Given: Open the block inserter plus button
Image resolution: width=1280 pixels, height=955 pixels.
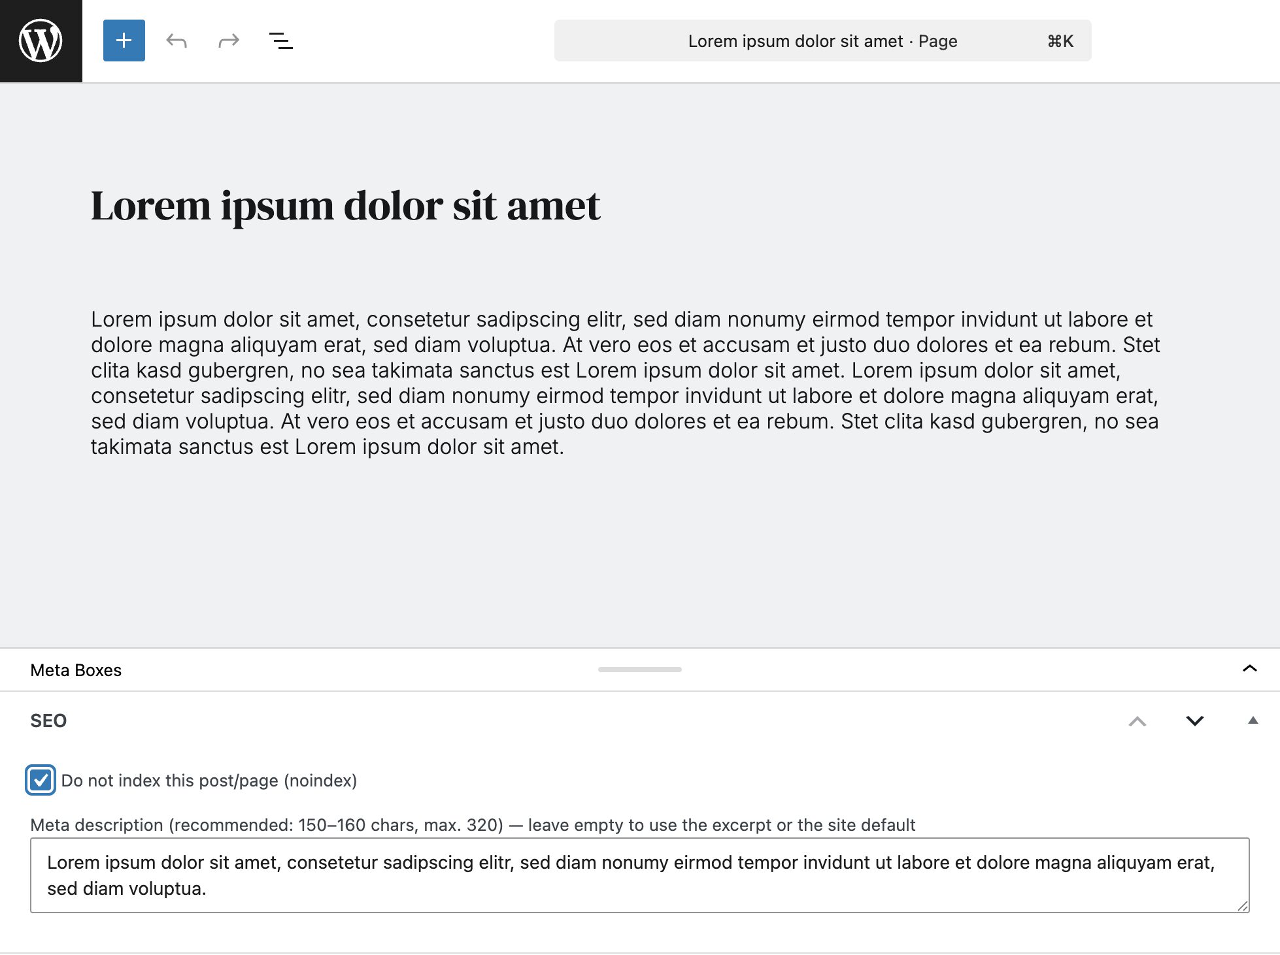Looking at the screenshot, I should (x=124, y=40).
